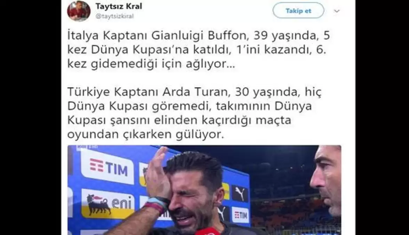
Task: Select the paragraph about Gianluigi Buffon
Action: (199, 49)
